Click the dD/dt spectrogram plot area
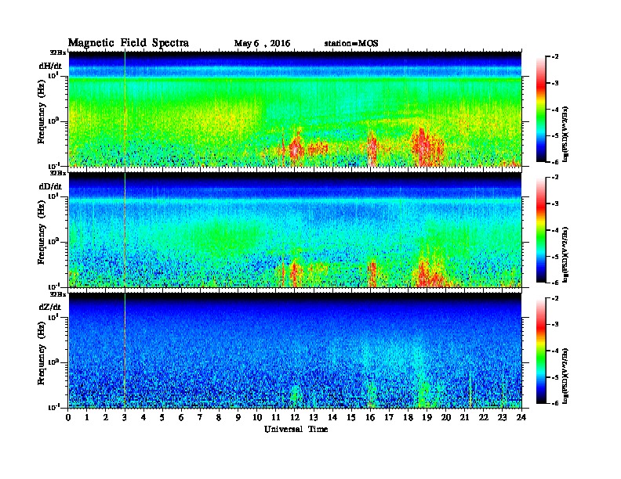Screen dimensions: 621x479 295,229
